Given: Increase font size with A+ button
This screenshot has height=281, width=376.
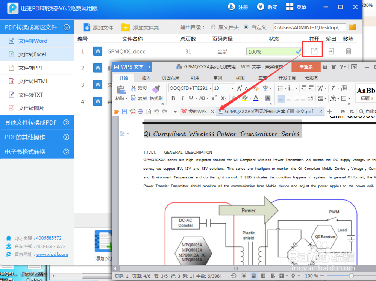Looking at the screenshot, I should (240, 88).
